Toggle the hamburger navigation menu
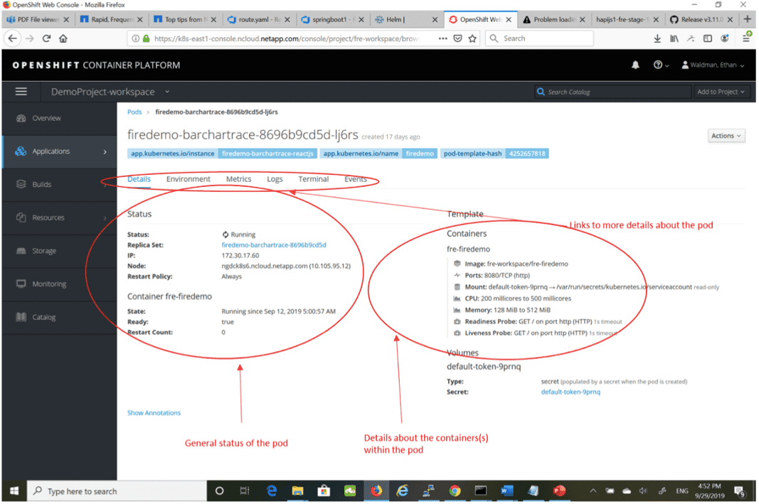This screenshot has height=504, width=759. (x=21, y=92)
